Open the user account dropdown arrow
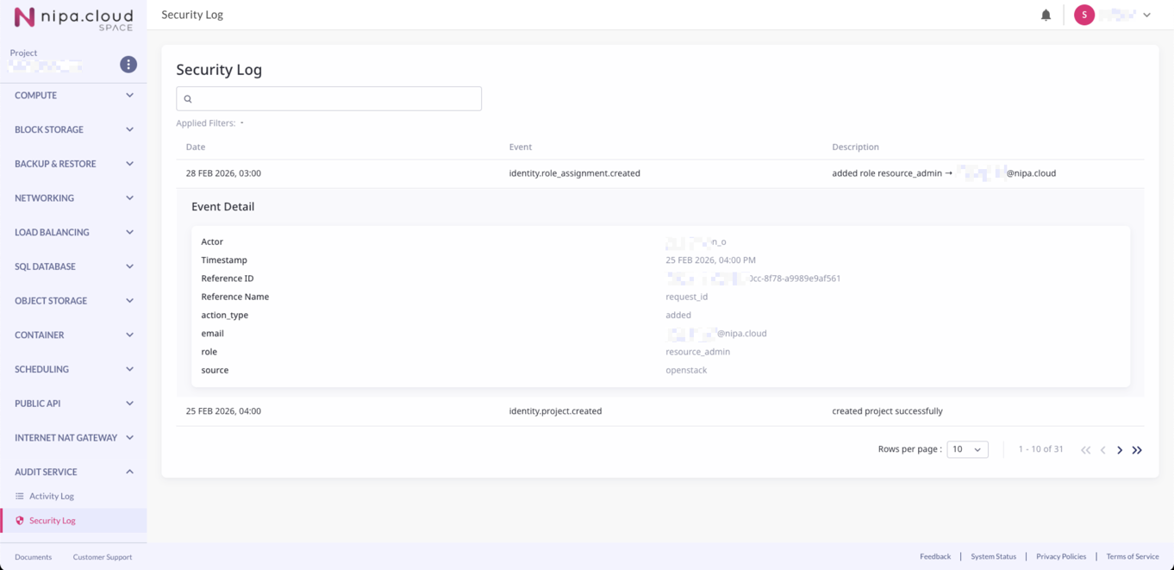The height and width of the screenshot is (570, 1174). (x=1146, y=15)
